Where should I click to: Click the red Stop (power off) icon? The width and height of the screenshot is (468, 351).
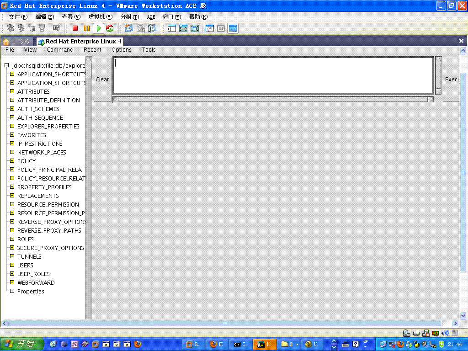tap(75, 28)
